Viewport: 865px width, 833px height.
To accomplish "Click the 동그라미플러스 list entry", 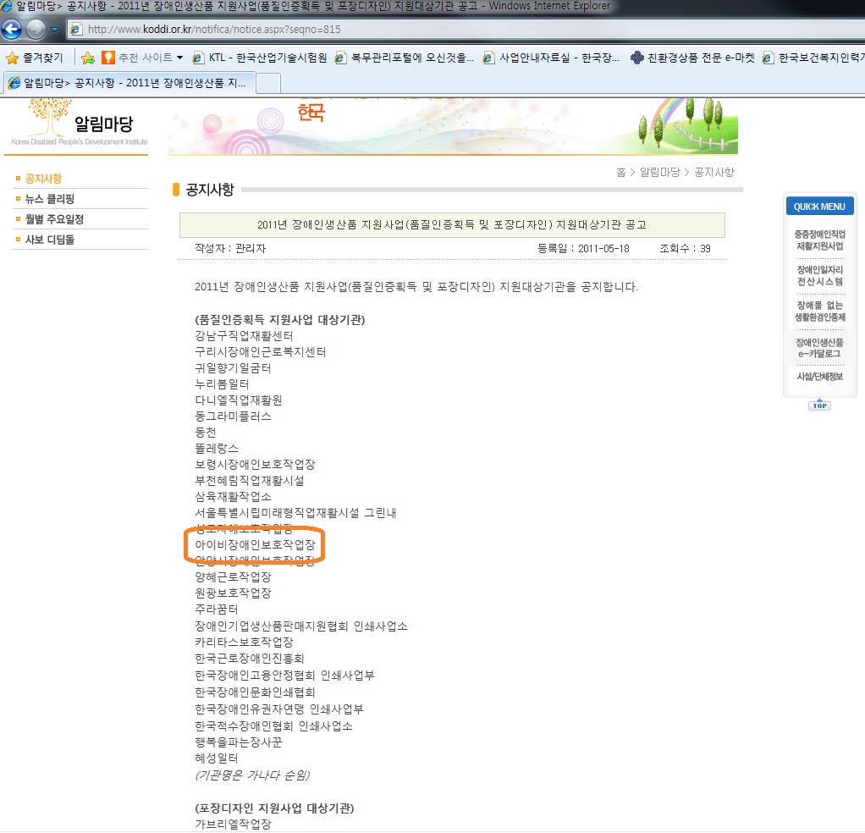I will click(233, 416).
